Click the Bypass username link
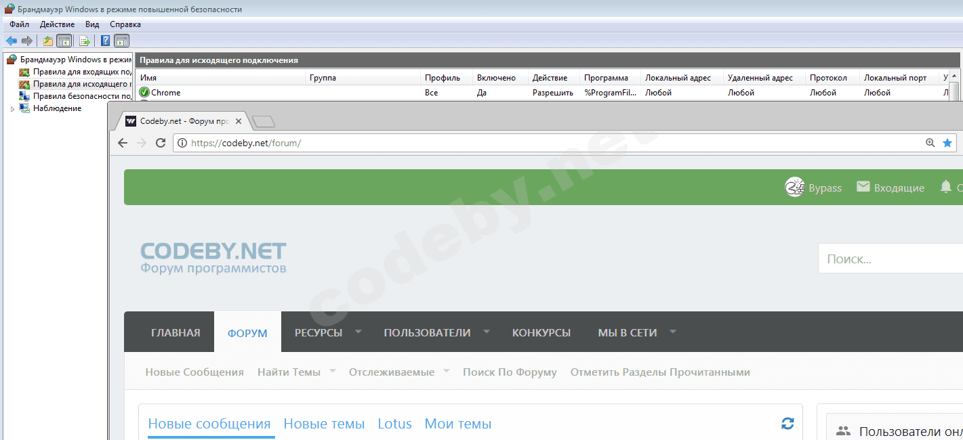Image resolution: width=963 pixels, height=440 pixels. coord(825,188)
